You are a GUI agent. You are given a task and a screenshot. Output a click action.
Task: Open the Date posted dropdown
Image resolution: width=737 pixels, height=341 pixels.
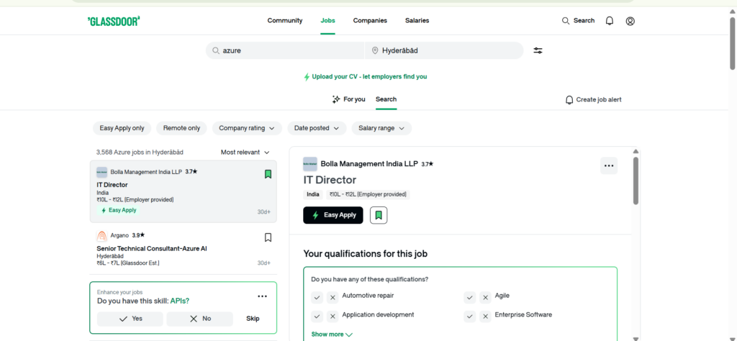(317, 128)
